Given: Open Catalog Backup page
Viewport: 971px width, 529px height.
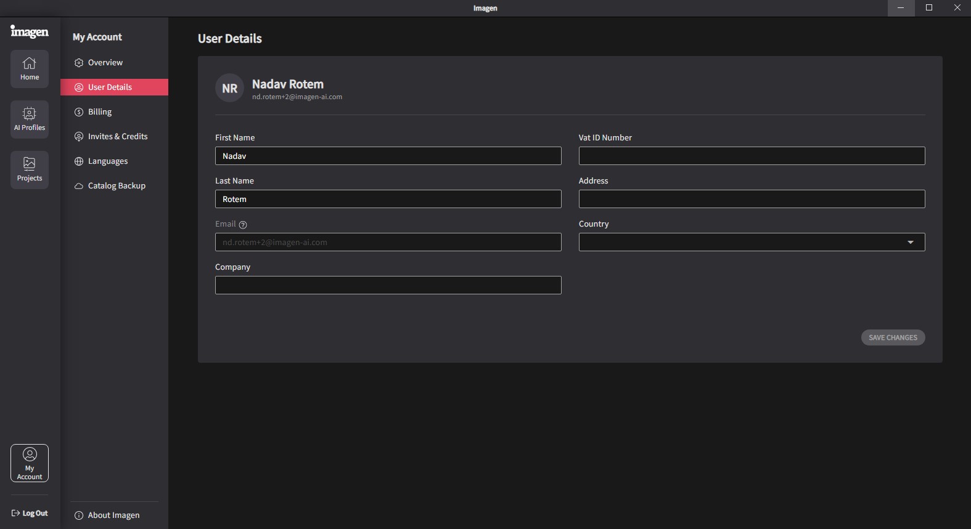Looking at the screenshot, I should [114, 185].
